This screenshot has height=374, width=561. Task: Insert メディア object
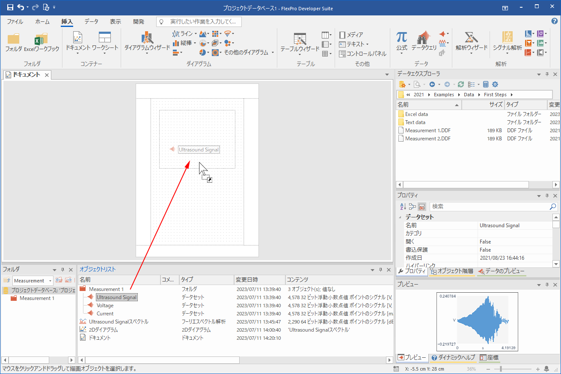pyautogui.click(x=351, y=35)
